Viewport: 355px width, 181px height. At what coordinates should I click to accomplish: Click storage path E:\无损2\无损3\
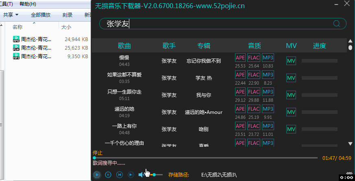(x=219, y=175)
